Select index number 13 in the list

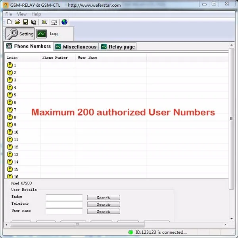(x=16, y=155)
